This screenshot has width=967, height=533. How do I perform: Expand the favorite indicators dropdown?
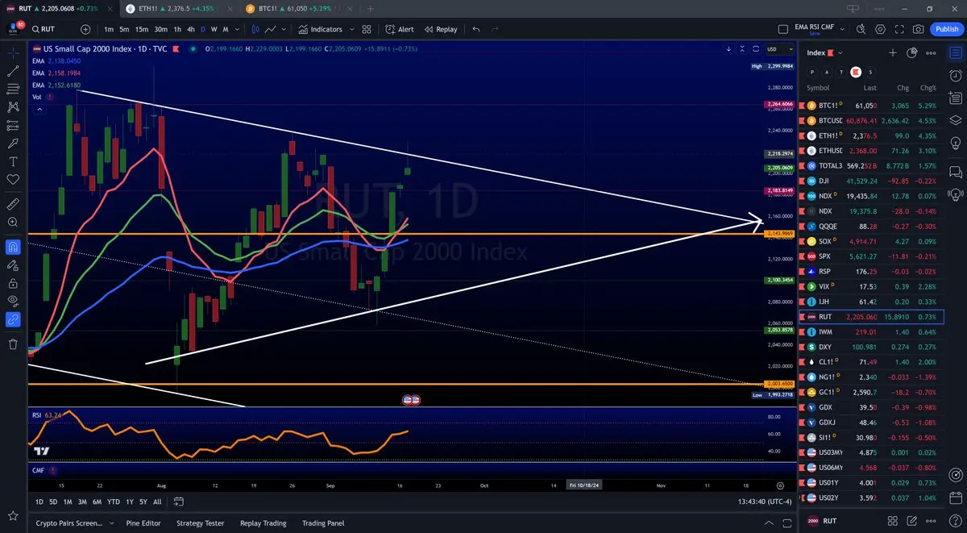point(352,29)
